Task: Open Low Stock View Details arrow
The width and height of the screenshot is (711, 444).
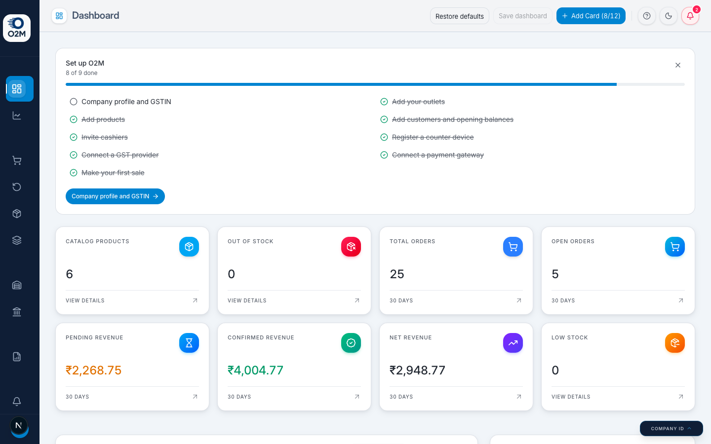Action: click(x=681, y=397)
